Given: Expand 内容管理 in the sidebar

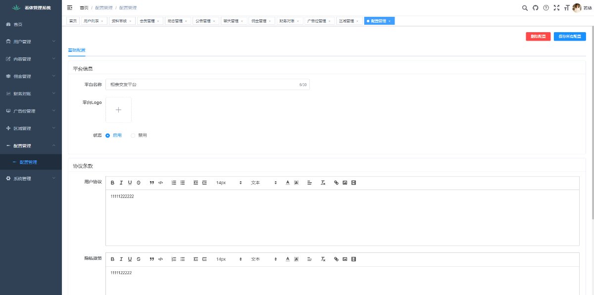Looking at the screenshot, I should pos(31,59).
